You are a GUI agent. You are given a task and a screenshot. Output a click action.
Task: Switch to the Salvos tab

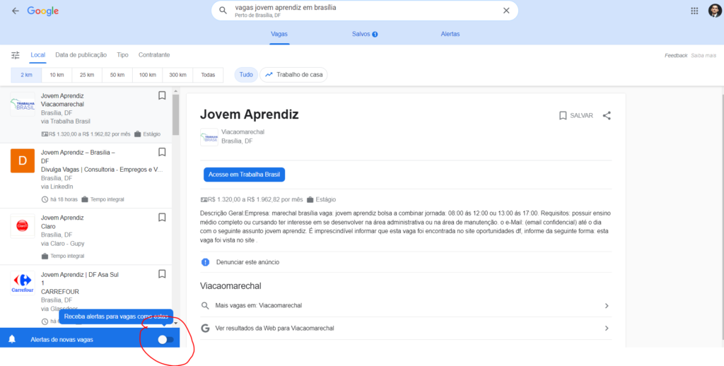tap(365, 34)
